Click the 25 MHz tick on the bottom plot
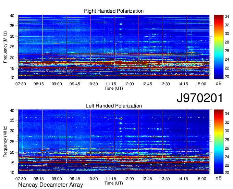The width and height of the screenshot is (233, 189). [x=12, y=142]
